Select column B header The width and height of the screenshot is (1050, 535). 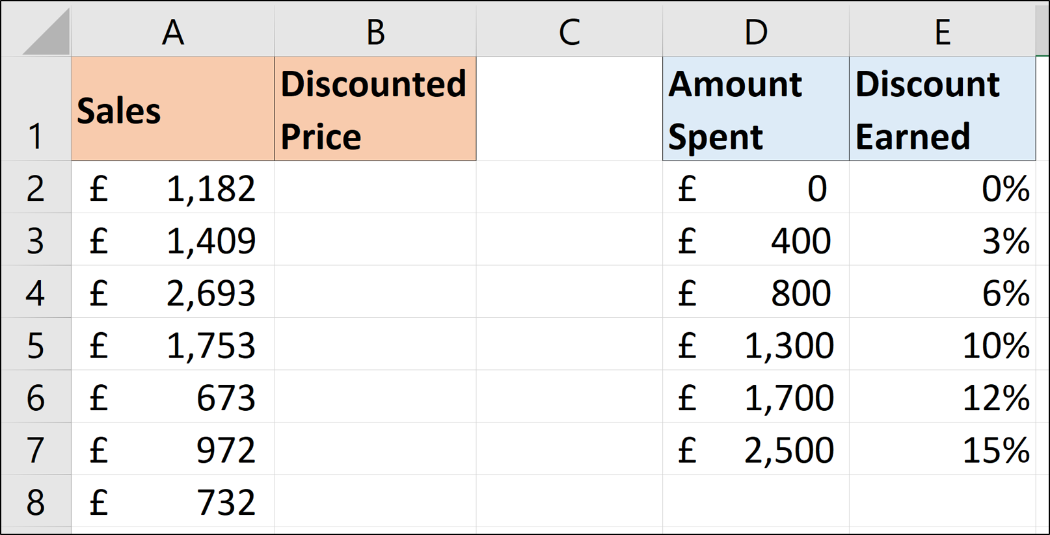375,31
